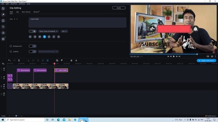Click the Delete trash icon in the timeline toolbar

click(x=19, y=60)
